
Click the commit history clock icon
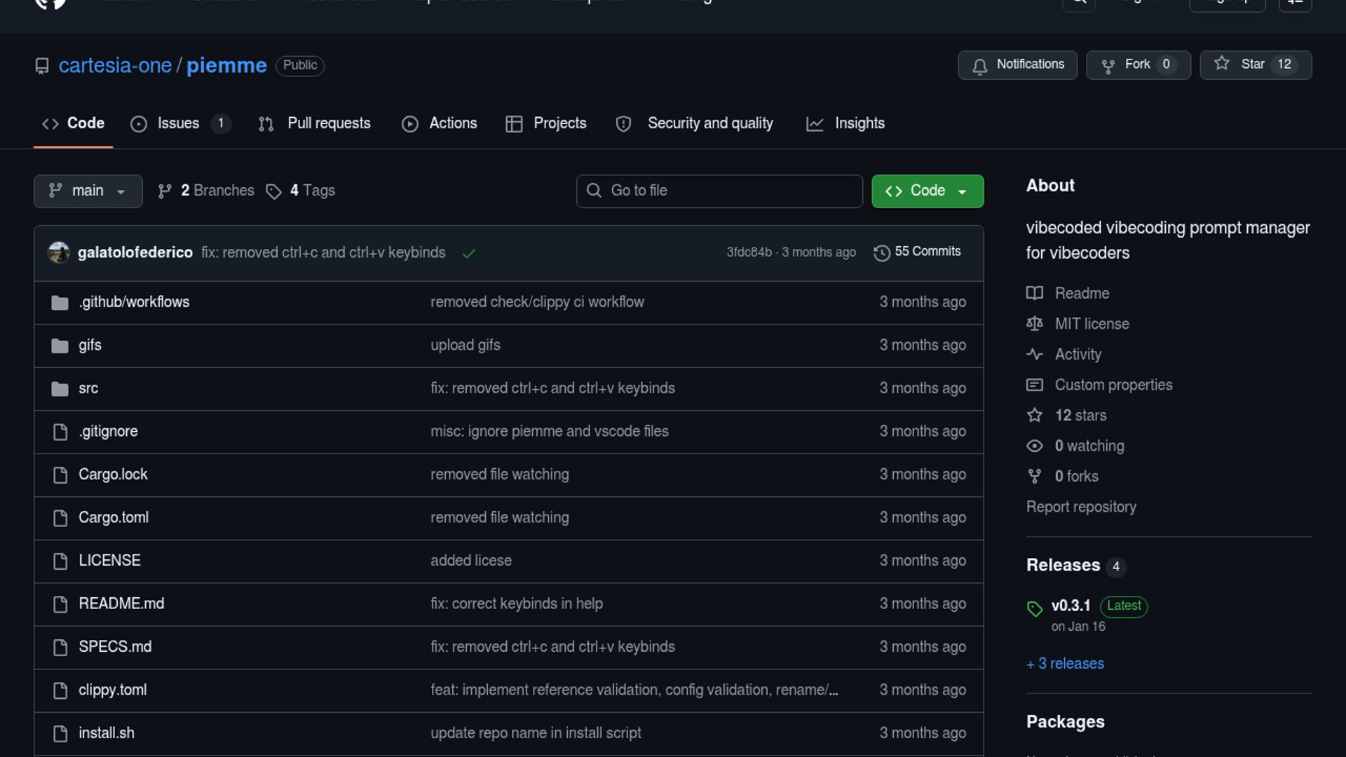[x=881, y=252]
